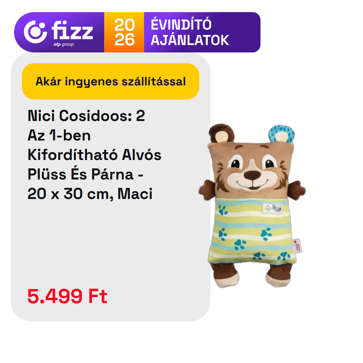Click the bear's right outstretched paw
Image resolution: width=363 pixels, height=363 pixels.
[x=297, y=190]
